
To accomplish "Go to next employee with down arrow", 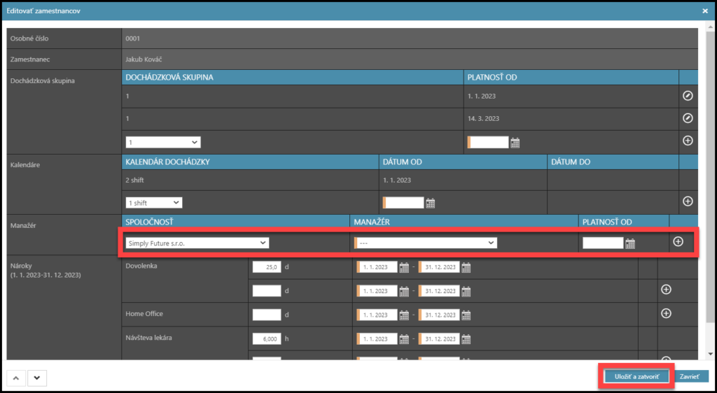I will 36,378.
